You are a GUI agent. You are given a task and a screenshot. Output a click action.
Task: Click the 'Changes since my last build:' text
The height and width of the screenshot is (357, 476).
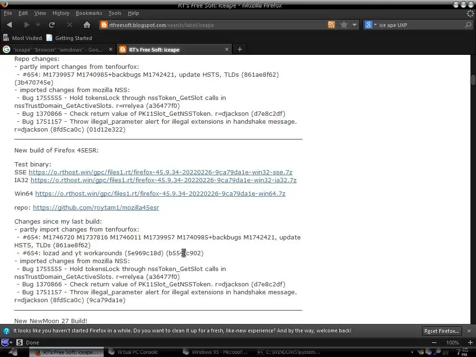coord(58,221)
